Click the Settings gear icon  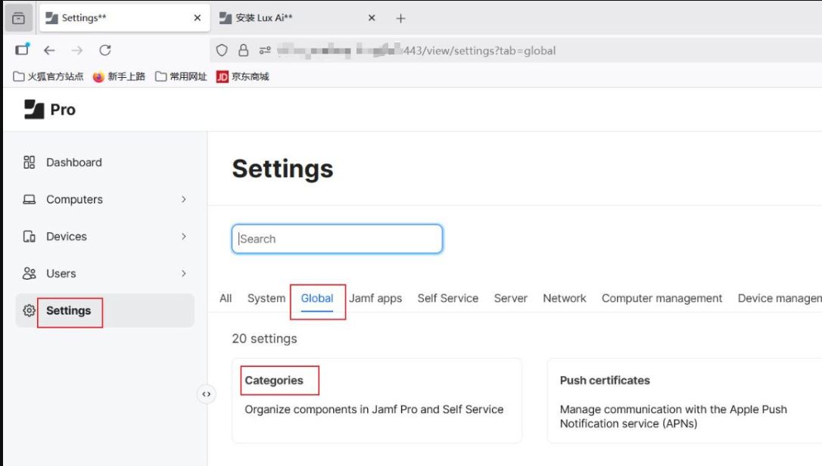pyautogui.click(x=30, y=311)
